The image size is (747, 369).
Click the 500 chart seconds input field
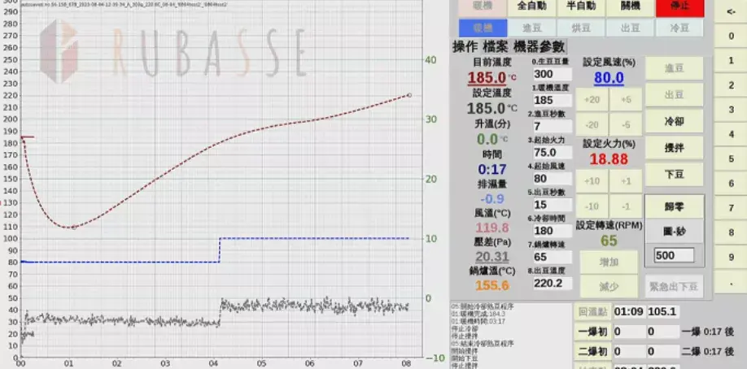click(x=675, y=255)
